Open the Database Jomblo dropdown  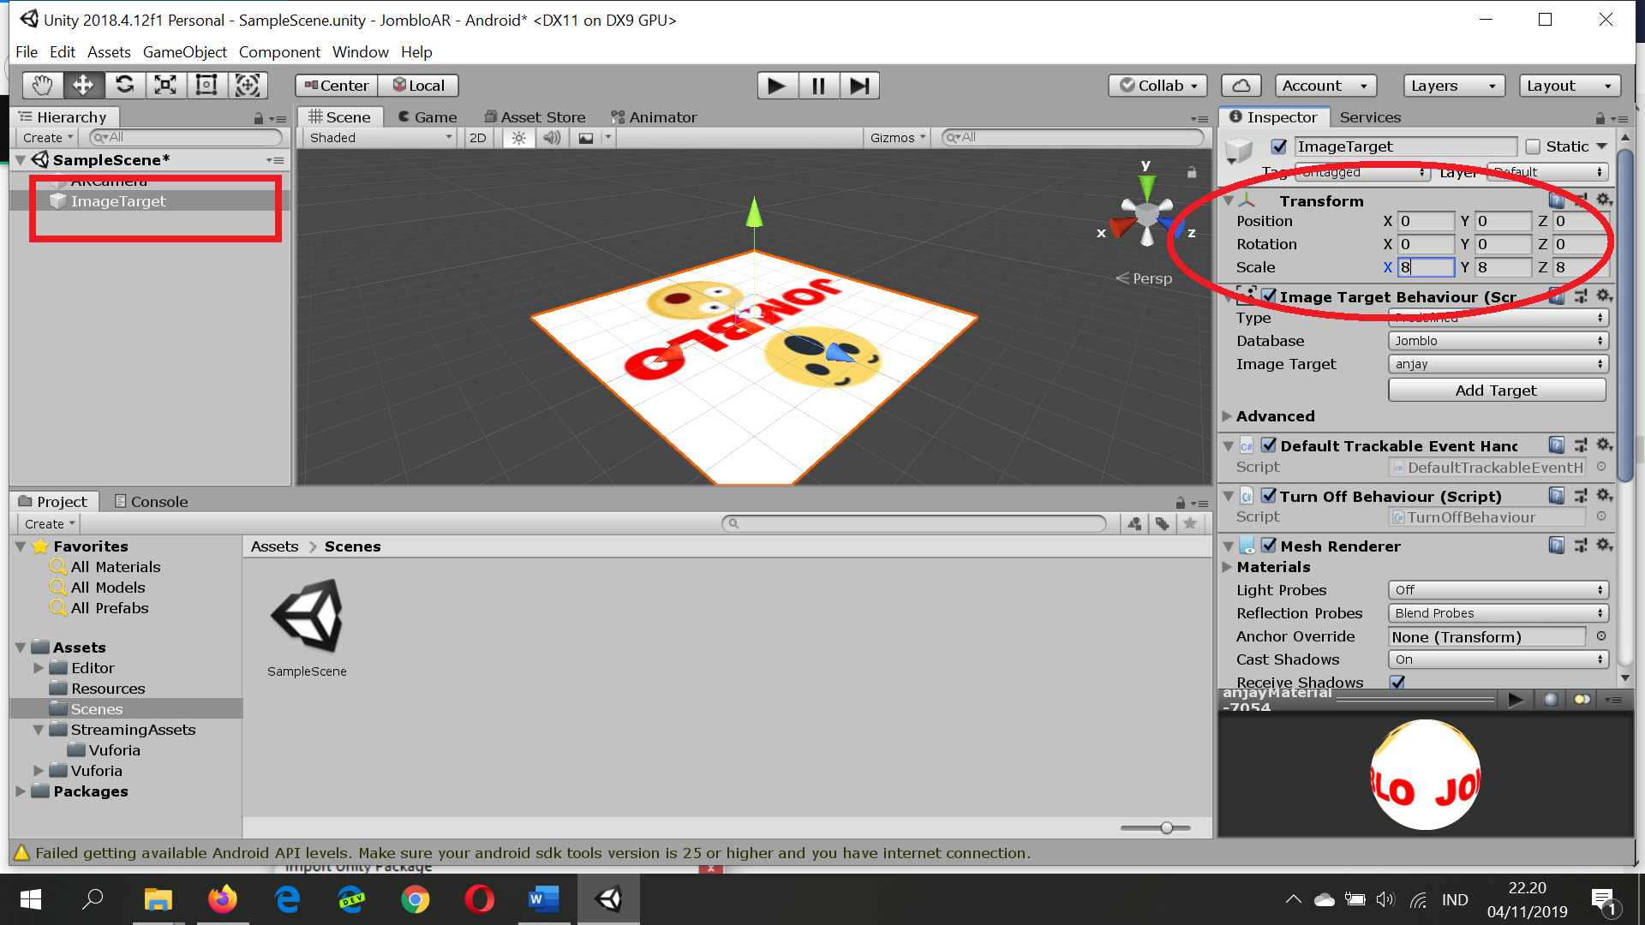point(1498,341)
